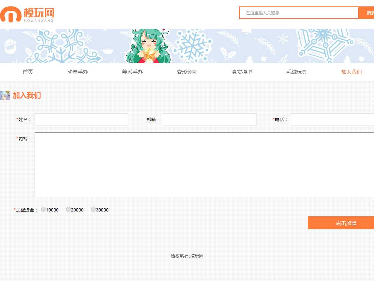Select the 20000 franchise fund radio button
The image size is (374, 281).
click(68, 210)
